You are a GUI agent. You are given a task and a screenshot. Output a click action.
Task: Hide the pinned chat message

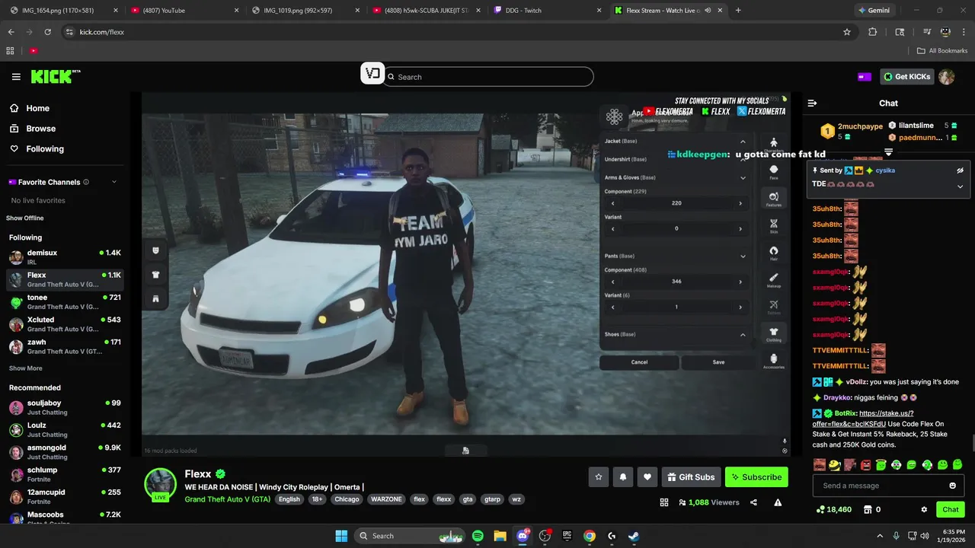click(961, 170)
